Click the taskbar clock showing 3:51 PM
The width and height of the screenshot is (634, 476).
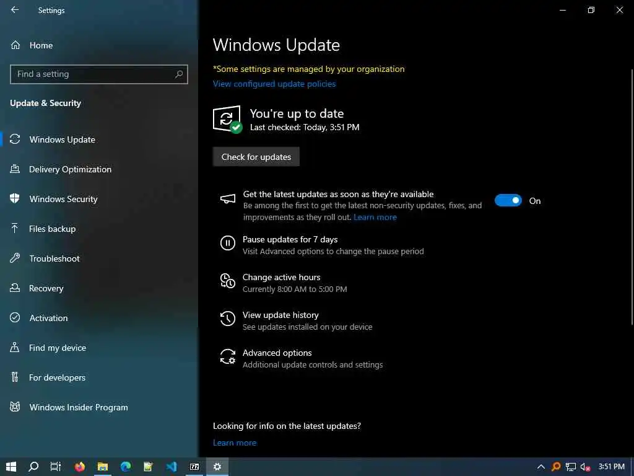[x=611, y=467]
